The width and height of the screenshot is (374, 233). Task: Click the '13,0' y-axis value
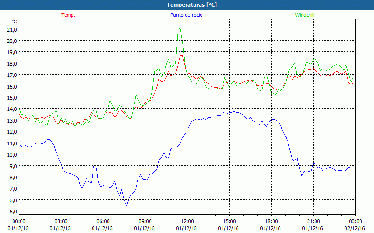pos(13,121)
